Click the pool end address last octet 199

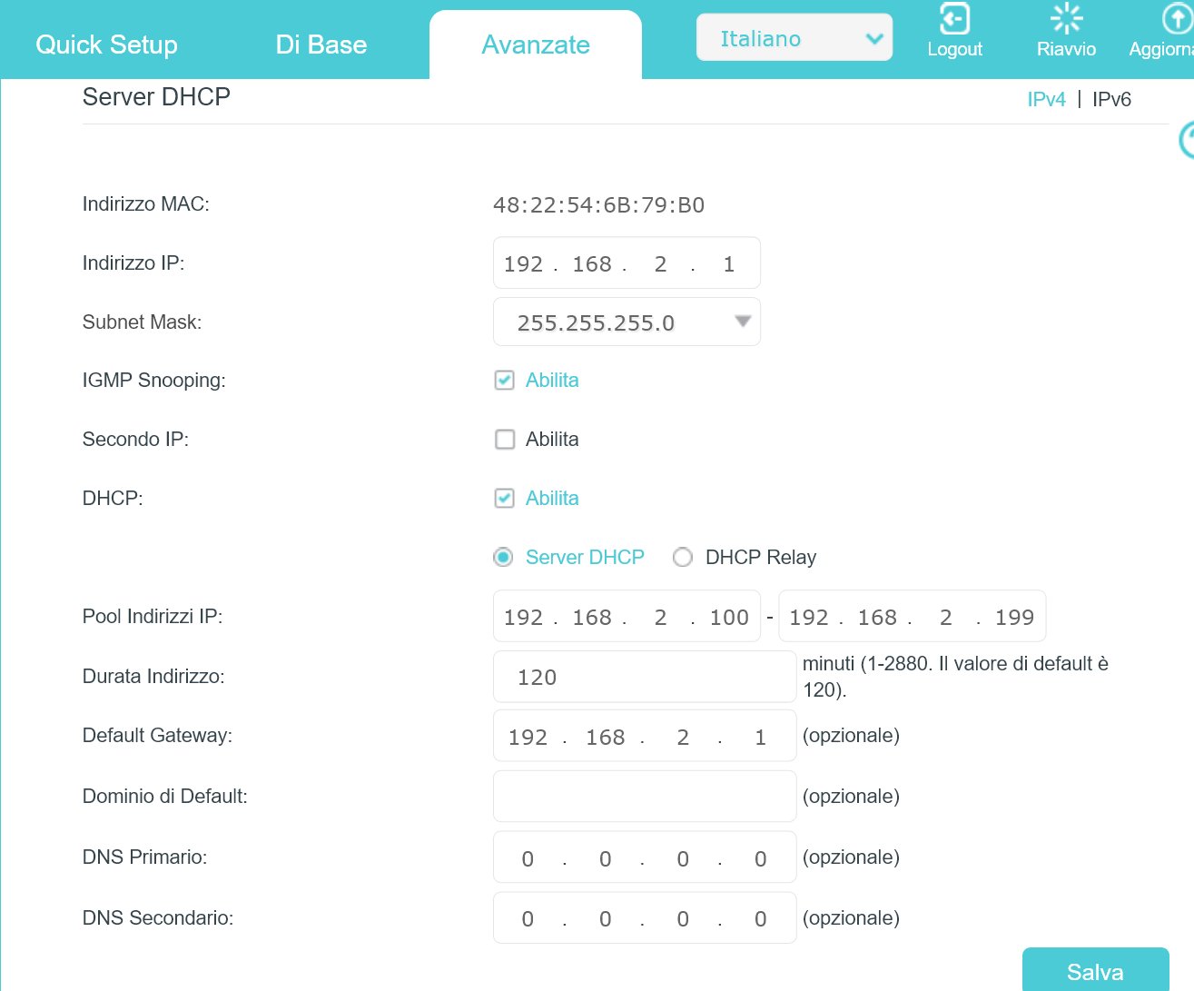pyautogui.click(x=1014, y=618)
